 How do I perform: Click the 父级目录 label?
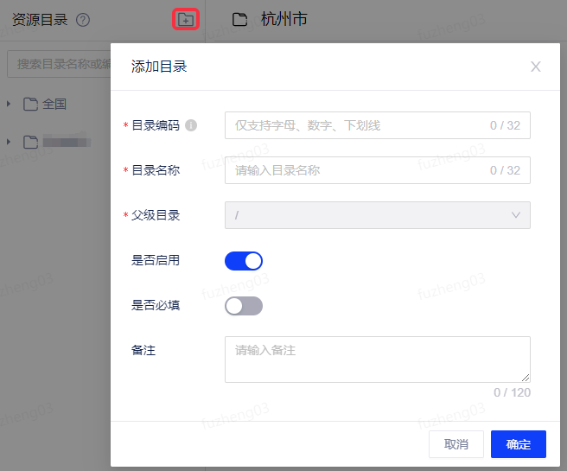coord(156,215)
